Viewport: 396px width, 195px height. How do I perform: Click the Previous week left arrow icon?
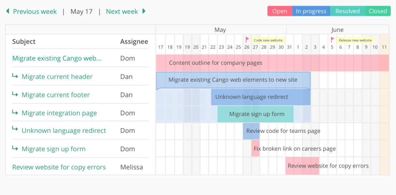[7, 11]
